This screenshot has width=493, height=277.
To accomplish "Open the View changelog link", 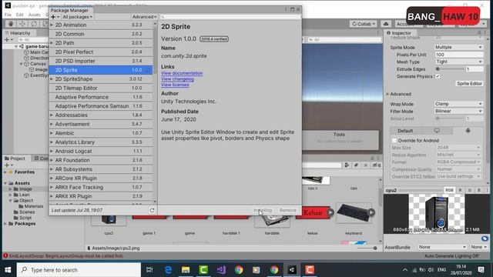I will tap(177, 78).
